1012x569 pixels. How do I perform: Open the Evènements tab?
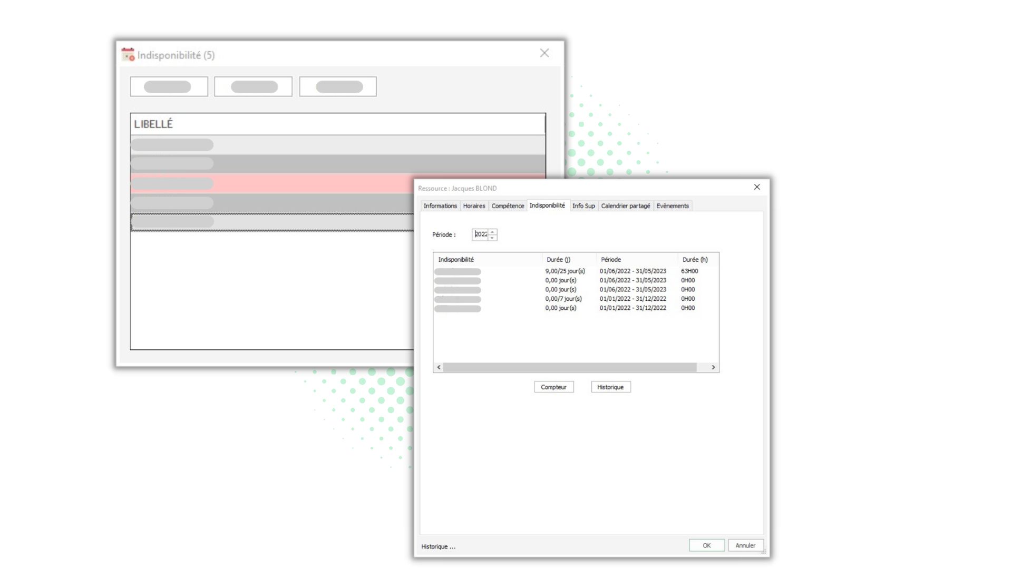672,206
